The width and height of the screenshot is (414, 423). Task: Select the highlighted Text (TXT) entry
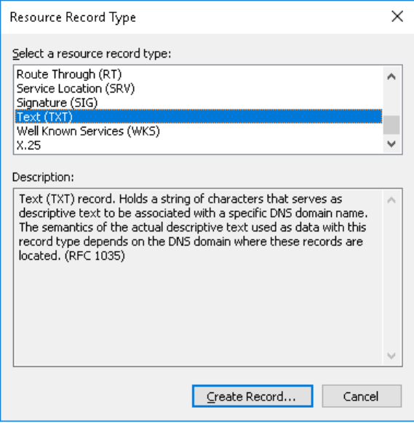pos(199,116)
